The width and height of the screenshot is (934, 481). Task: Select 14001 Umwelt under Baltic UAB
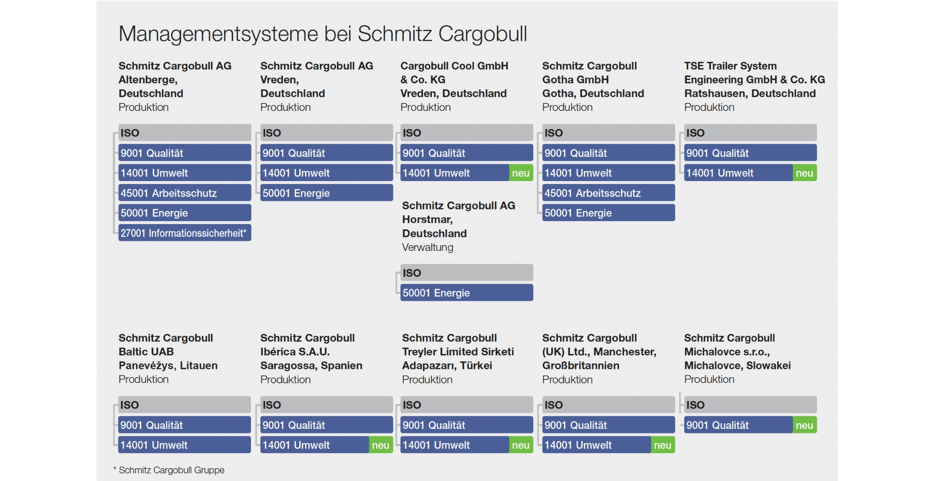pos(184,445)
